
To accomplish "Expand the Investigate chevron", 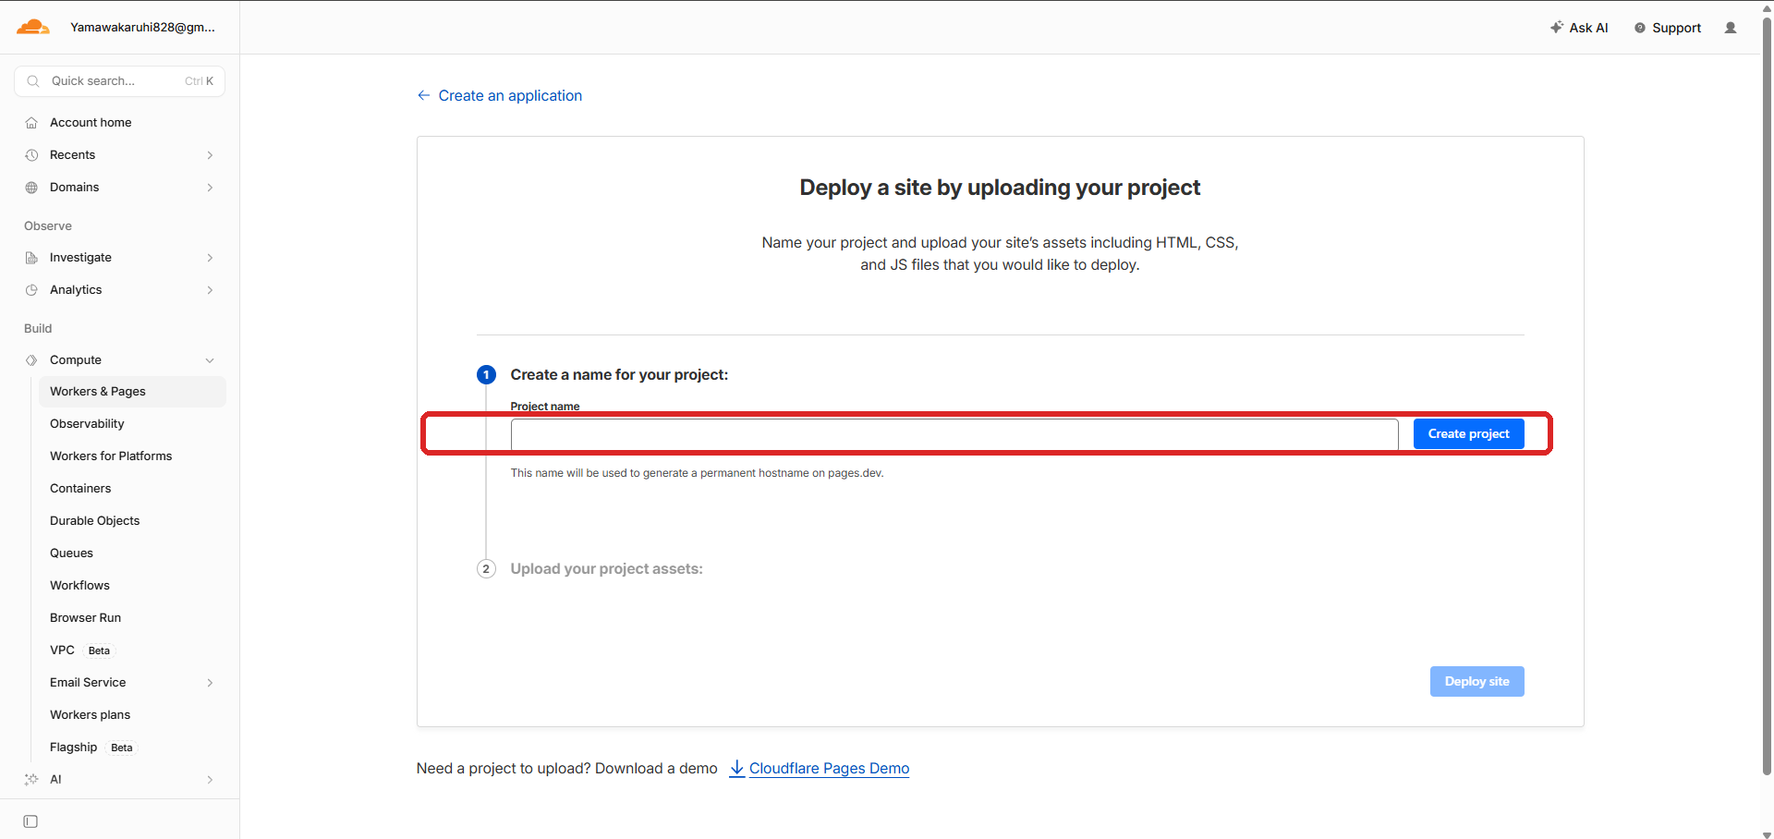I will pyautogui.click(x=210, y=258).
